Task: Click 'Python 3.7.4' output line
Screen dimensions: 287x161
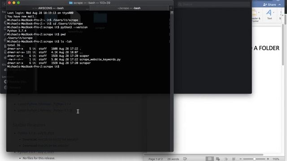Action: 17,31
